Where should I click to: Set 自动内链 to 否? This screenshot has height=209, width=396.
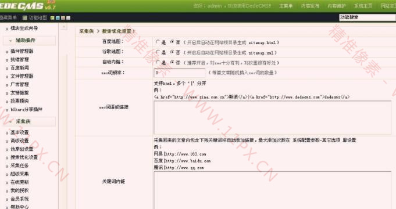[172, 62]
